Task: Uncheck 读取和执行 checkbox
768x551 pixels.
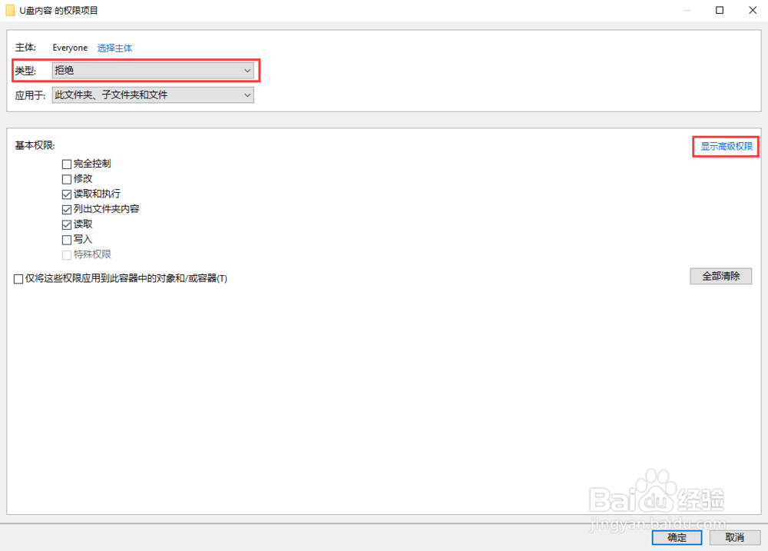Action: click(67, 194)
